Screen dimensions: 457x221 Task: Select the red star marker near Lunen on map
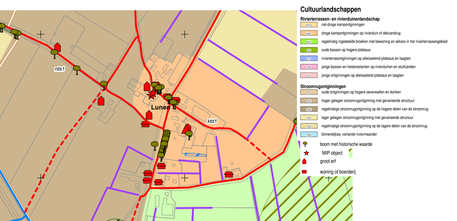point(153,94)
